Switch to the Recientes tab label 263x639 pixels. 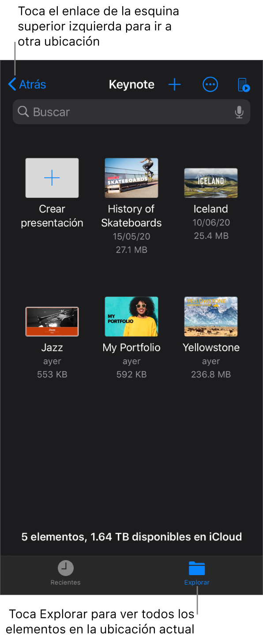click(66, 582)
